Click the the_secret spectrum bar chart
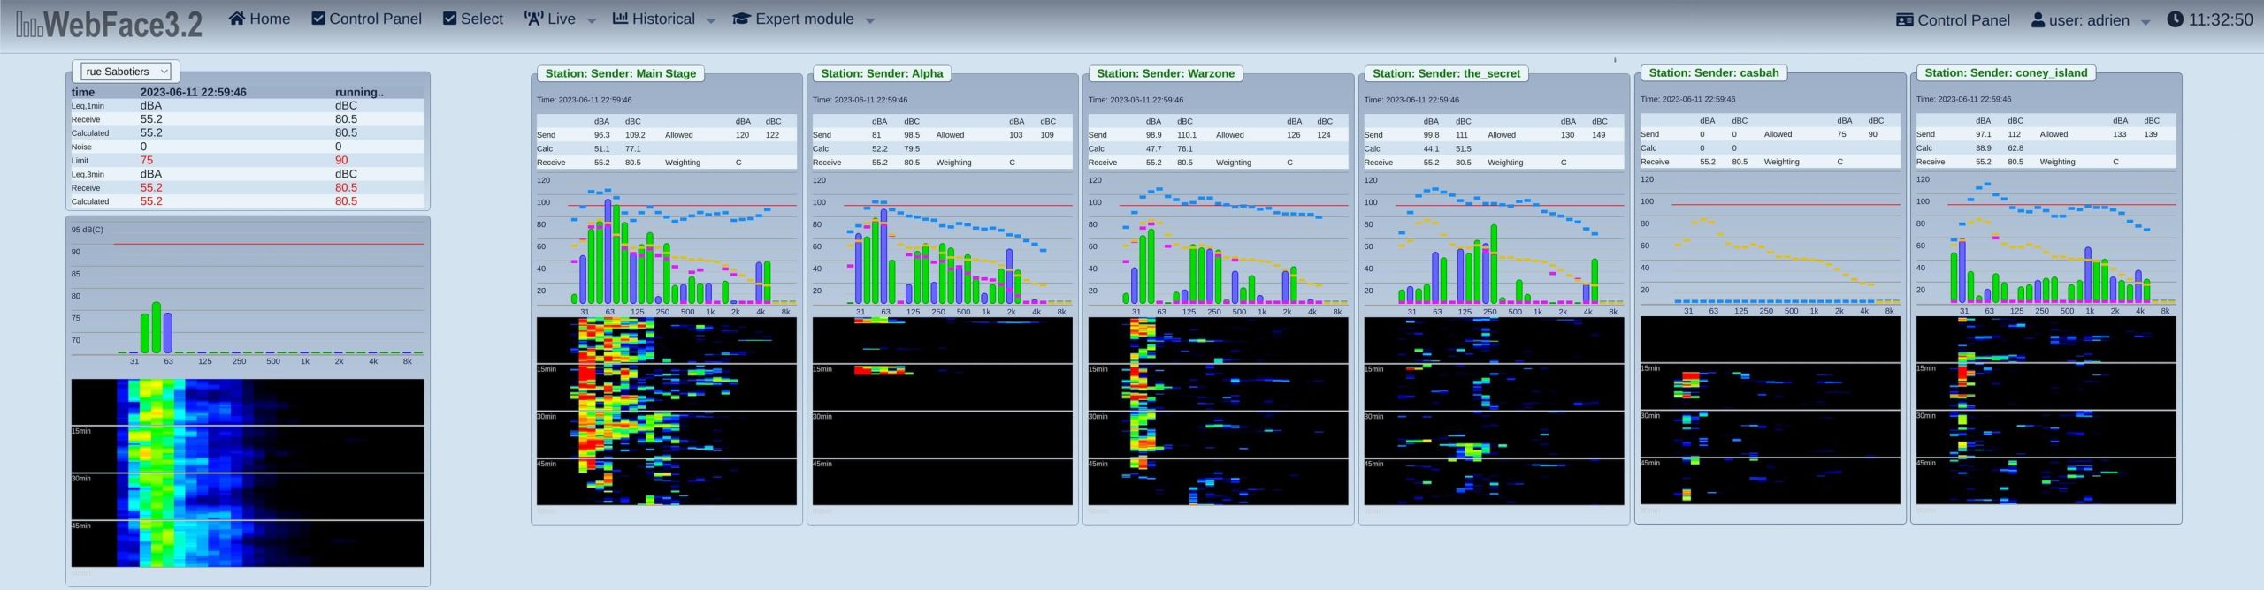The height and width of the screenshot is (590, 2264). click(1494, 245)
